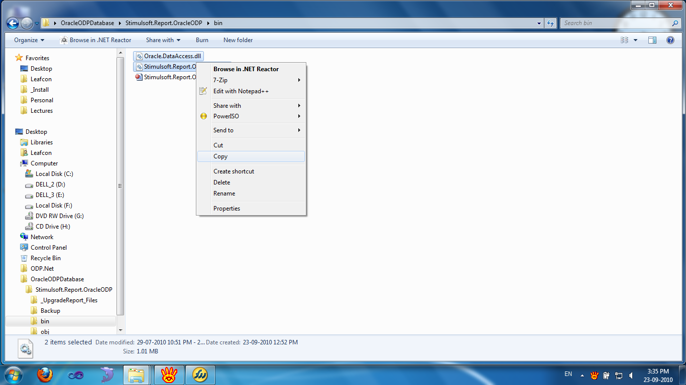Click the Burn toolbar button

[202, 40]
